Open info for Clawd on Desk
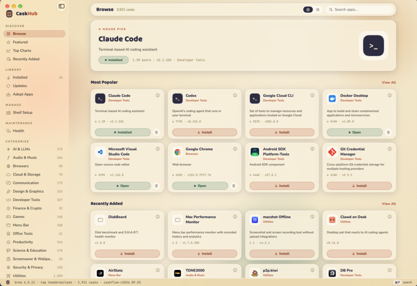The image size is (417, 286). click(x=390, y=217)
